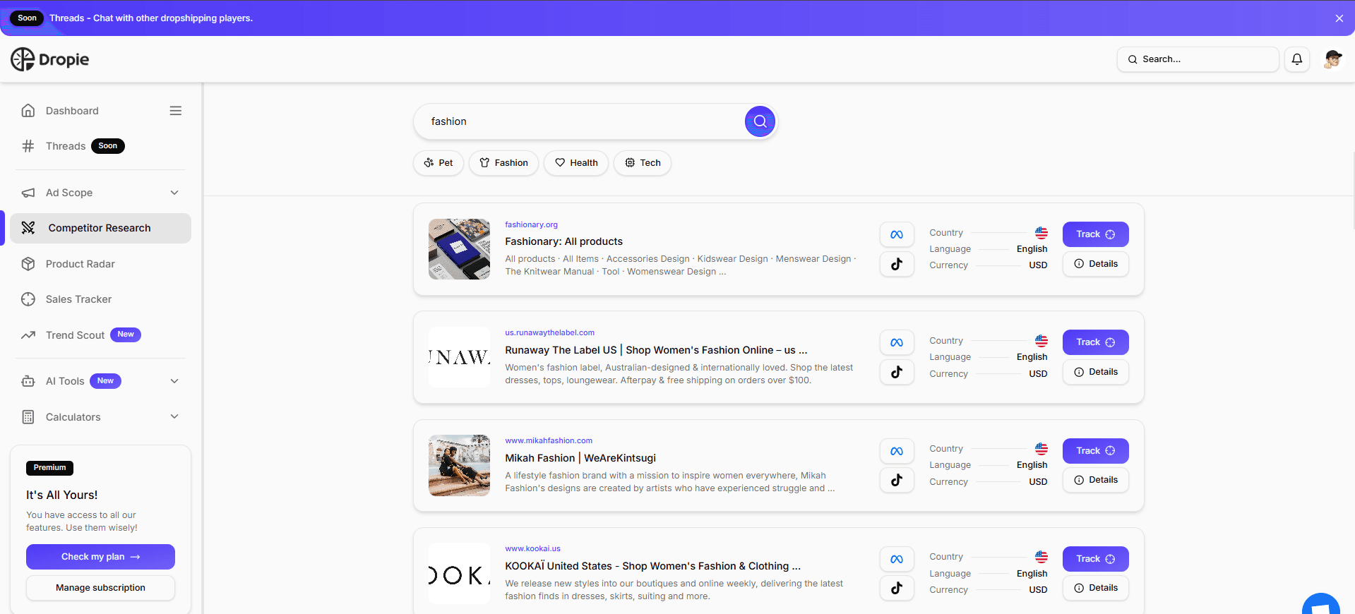View Details for Mikah Fashion
The image size is (1355, 614).
pos(1095,480)
